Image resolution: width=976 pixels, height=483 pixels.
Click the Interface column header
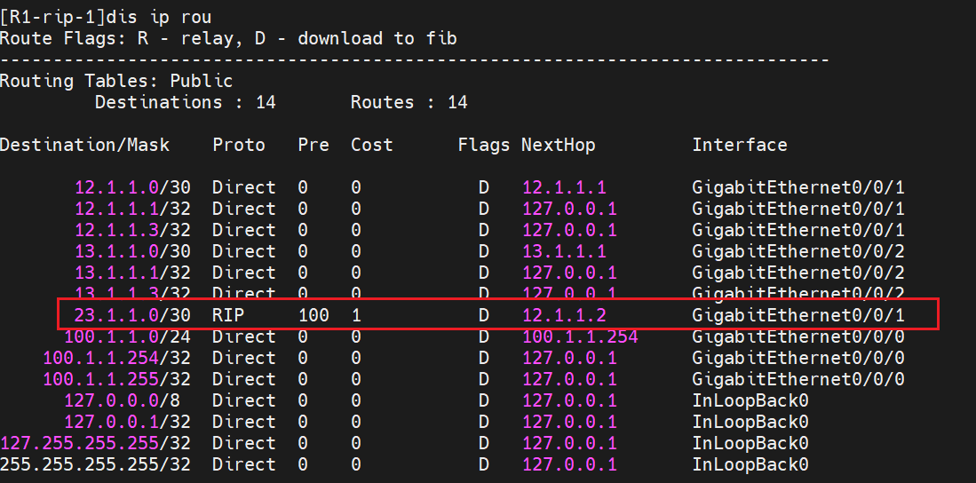(x=739, y=145)
